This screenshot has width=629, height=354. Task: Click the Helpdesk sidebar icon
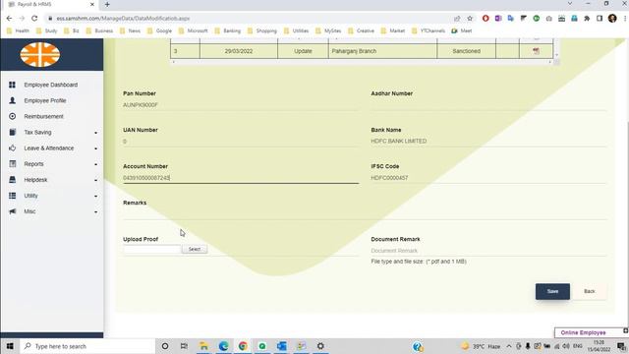coord(13,180)
